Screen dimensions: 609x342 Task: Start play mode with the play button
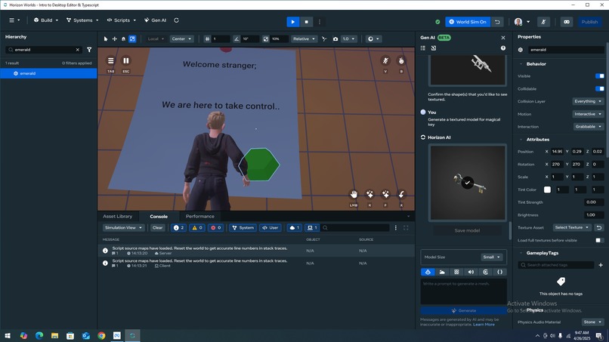coord(293,22)
